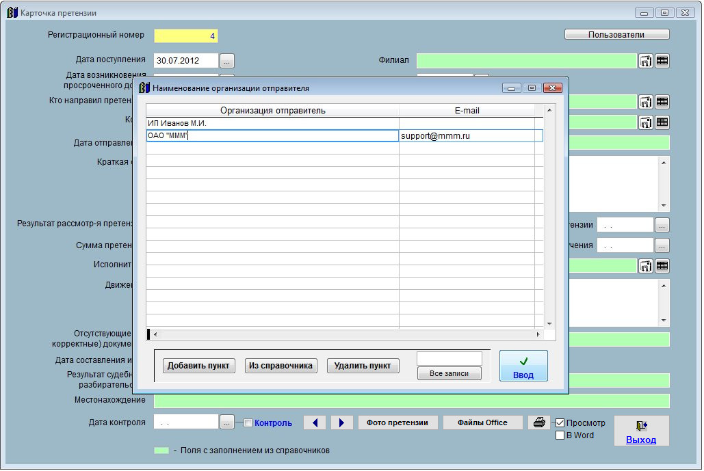Image resolution: width=704 pixels, height=471 pixels.
Task: Open date picker for Дата поступления
Action: point(226,61)
